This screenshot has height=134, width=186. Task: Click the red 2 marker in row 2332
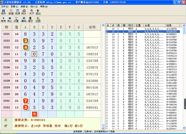pos(26,108)
